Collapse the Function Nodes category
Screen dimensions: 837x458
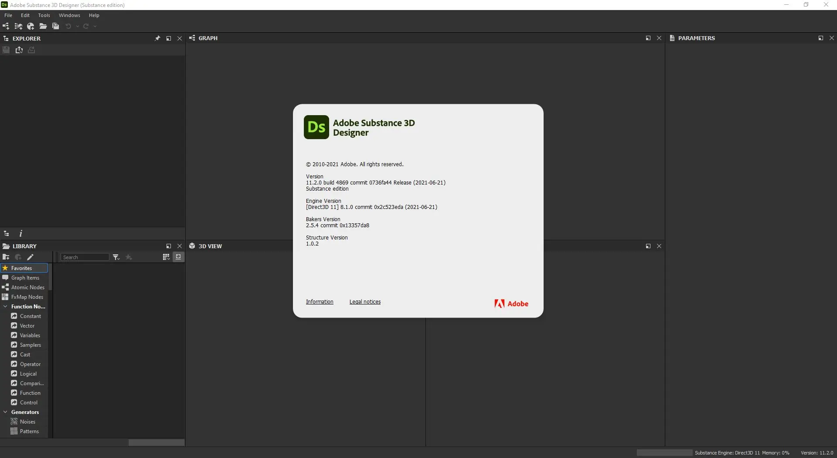[x=5, y=307]
